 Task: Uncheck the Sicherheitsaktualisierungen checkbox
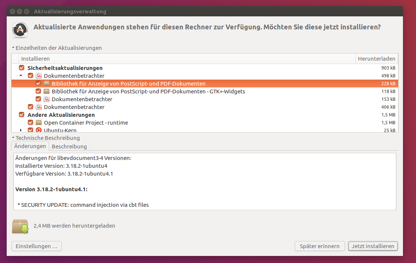click(22, 68)
